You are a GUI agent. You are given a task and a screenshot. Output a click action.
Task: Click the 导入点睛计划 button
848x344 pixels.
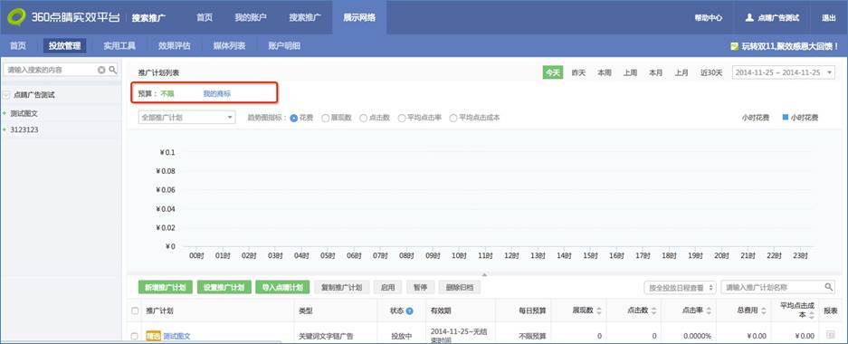(x=283, y=287)
